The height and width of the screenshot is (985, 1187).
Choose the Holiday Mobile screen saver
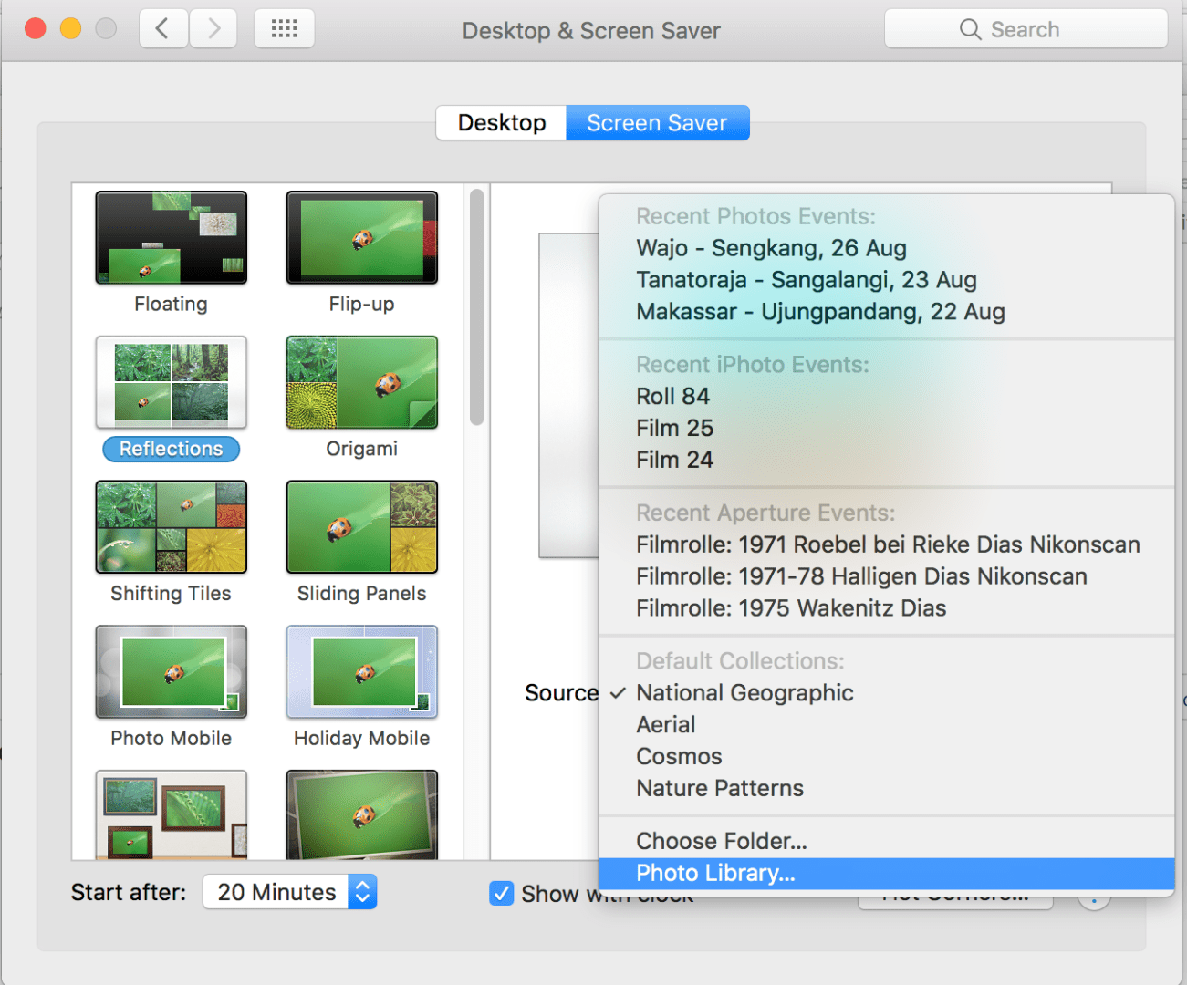point(361,671)
